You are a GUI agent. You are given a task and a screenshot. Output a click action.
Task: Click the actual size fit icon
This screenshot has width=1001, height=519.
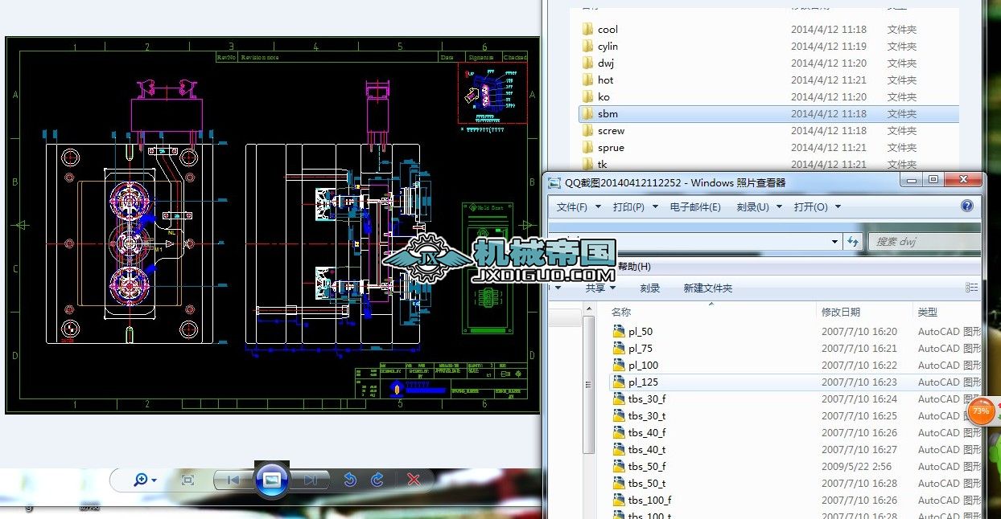pyautogui.click(x=188, y=480)
